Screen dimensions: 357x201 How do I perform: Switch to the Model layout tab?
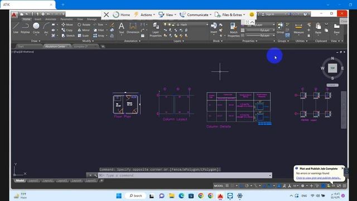[20, 180]
